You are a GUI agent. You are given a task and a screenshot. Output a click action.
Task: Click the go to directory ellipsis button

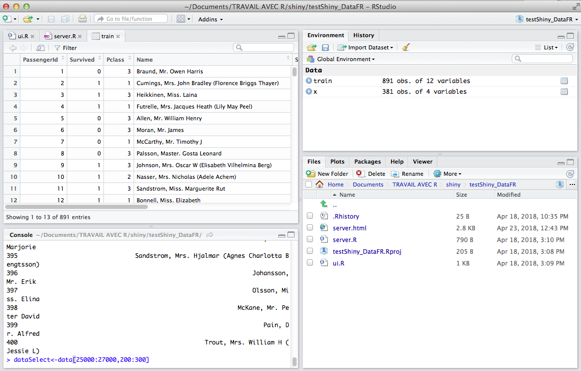click(x=572, y=184)
